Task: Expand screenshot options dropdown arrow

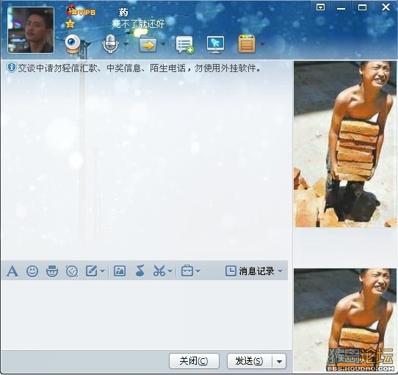Action: click(170, 271)
